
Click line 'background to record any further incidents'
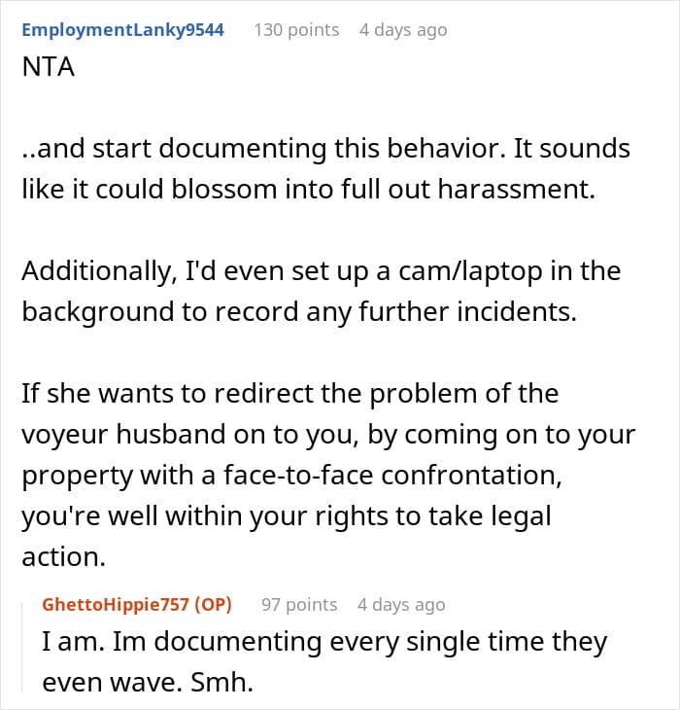[x=299, y=312]
